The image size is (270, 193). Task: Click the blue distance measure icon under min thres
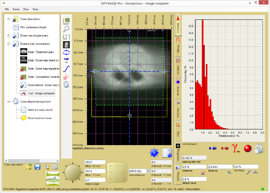point(255,172)
